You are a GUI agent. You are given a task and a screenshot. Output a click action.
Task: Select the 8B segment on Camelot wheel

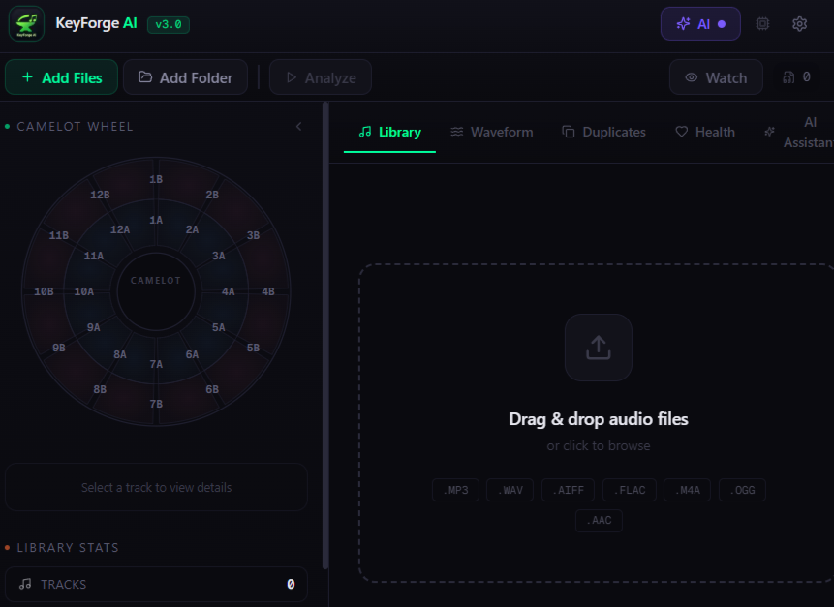[100, 389]
